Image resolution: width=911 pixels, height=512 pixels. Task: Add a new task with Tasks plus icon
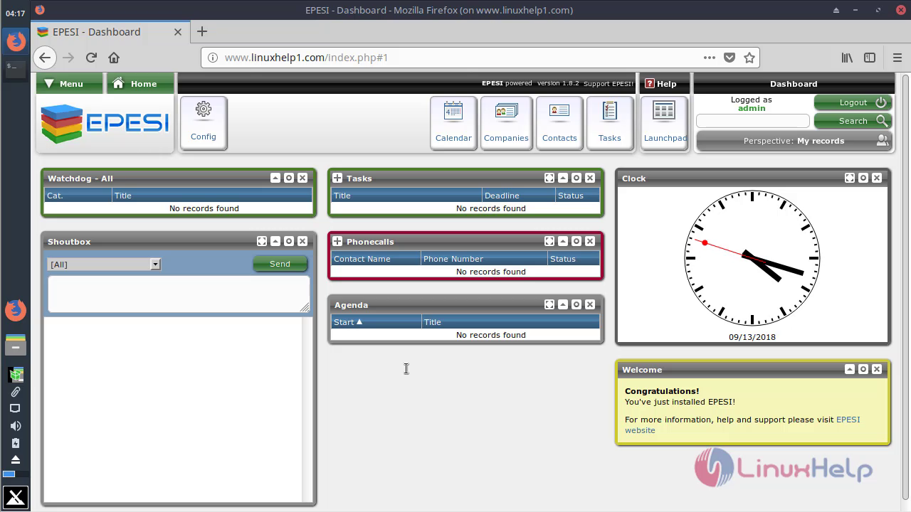tap(337, 178)
